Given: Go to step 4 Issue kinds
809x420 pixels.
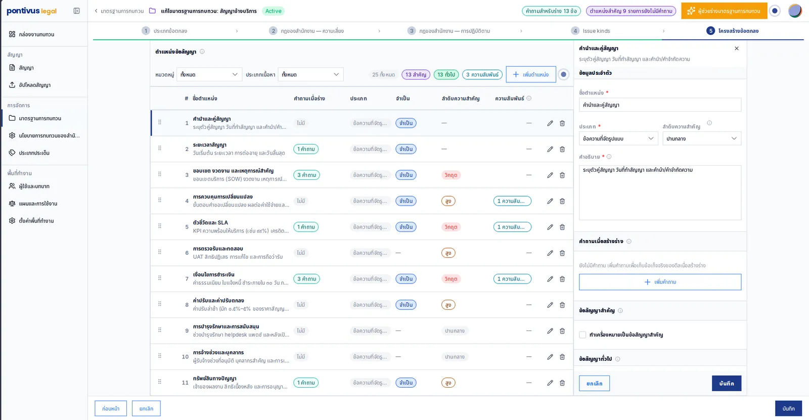Looking at the screenshot, I should point(591,31).
